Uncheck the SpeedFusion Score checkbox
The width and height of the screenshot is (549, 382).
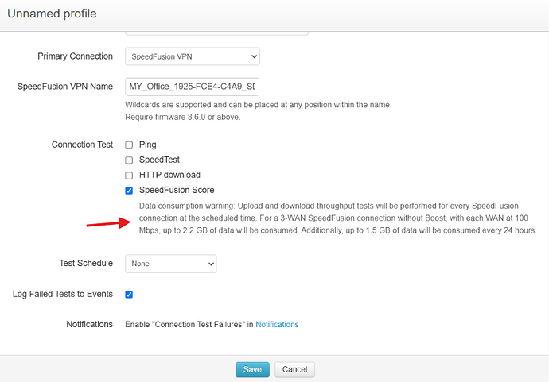pos(129,191)
